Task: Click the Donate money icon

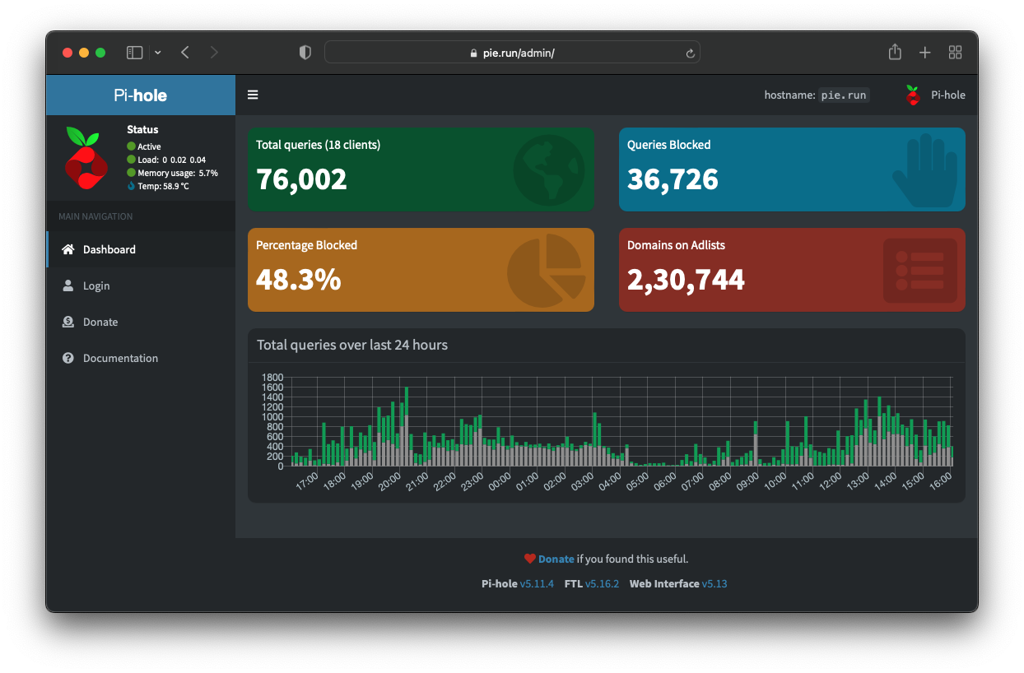Action: click(x=68, y=322)
